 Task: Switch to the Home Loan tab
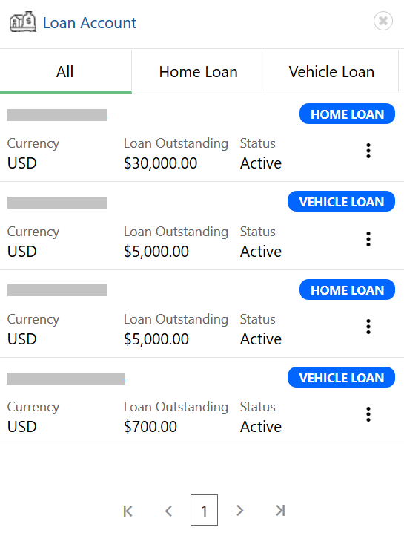pos(198,71)
